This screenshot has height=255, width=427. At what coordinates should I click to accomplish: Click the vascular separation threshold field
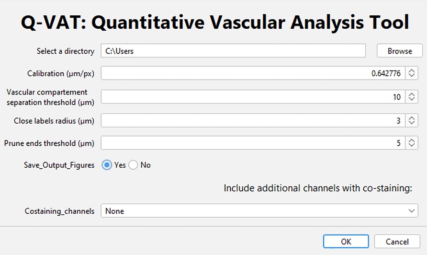point(253,97)
